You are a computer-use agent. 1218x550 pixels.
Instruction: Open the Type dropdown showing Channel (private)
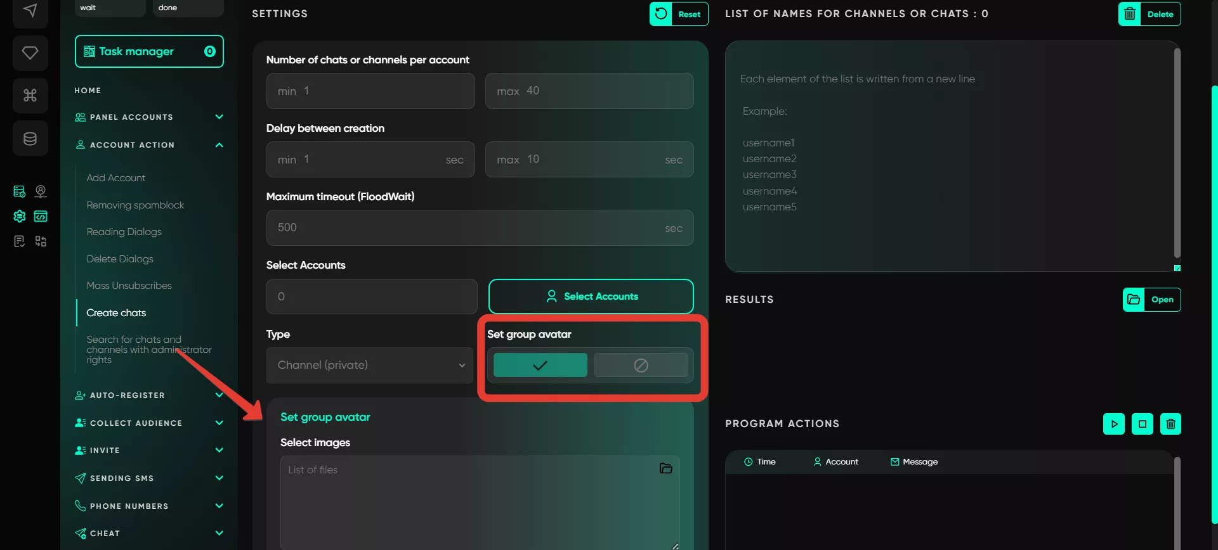coord(370,365)
